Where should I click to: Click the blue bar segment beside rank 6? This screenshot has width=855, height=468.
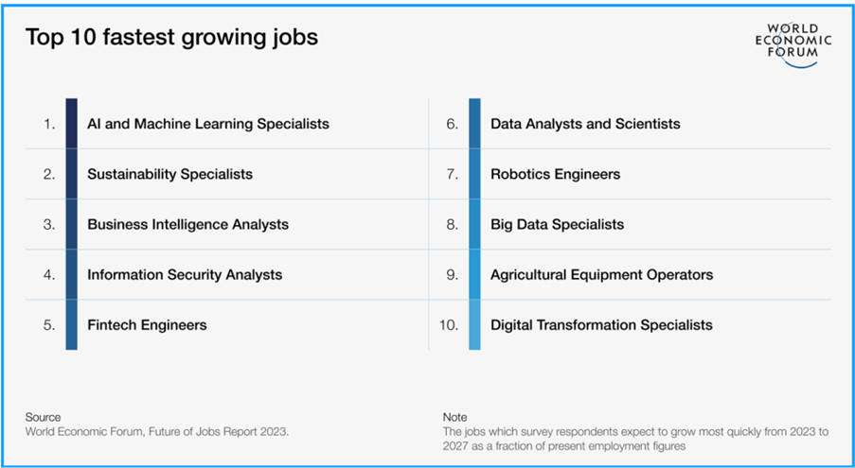[x=475, y=124]
